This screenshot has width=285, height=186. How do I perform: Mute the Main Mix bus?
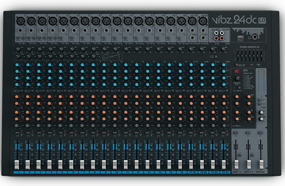coord(261,133)
